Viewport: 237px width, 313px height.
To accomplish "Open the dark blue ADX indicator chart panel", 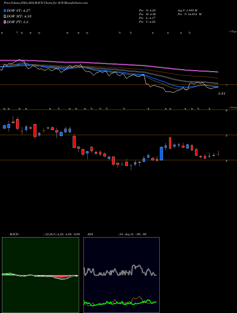I will [x=121, y=275].
